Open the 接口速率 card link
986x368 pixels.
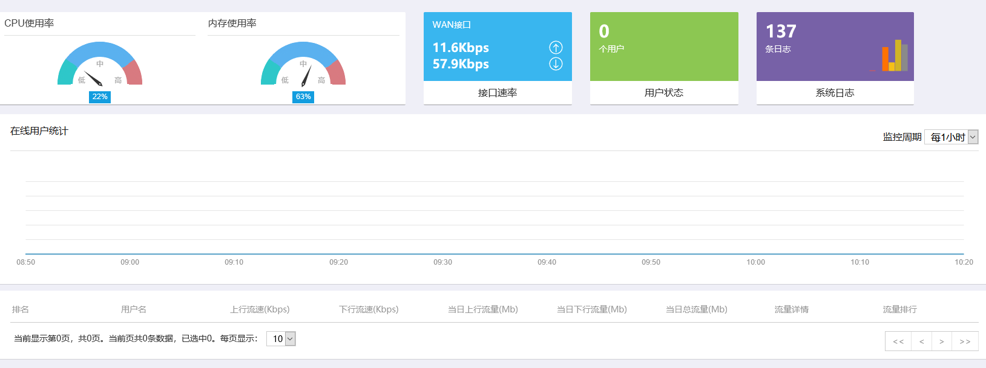click(498, 92)
